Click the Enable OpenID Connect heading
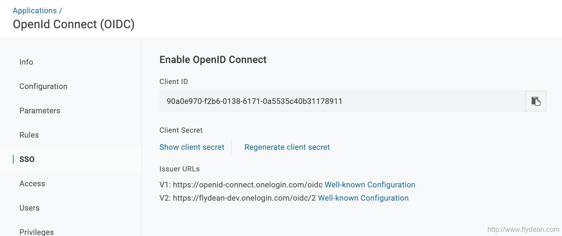Viewport: 562px width, 236px height. pyautogui.click(x=213, y=60)
